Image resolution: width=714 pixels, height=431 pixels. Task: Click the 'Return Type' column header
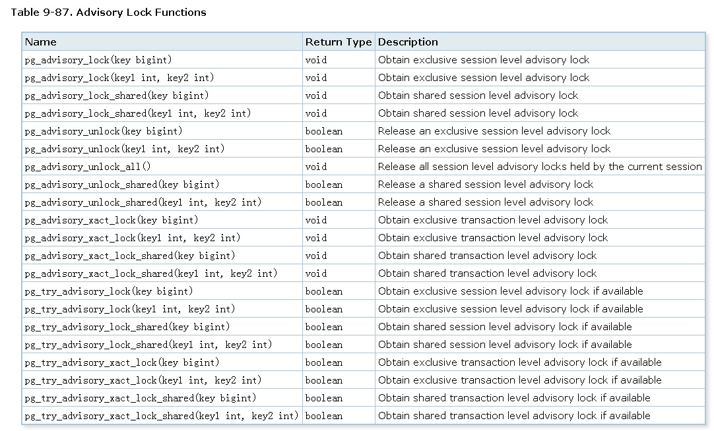pos(339,42)
